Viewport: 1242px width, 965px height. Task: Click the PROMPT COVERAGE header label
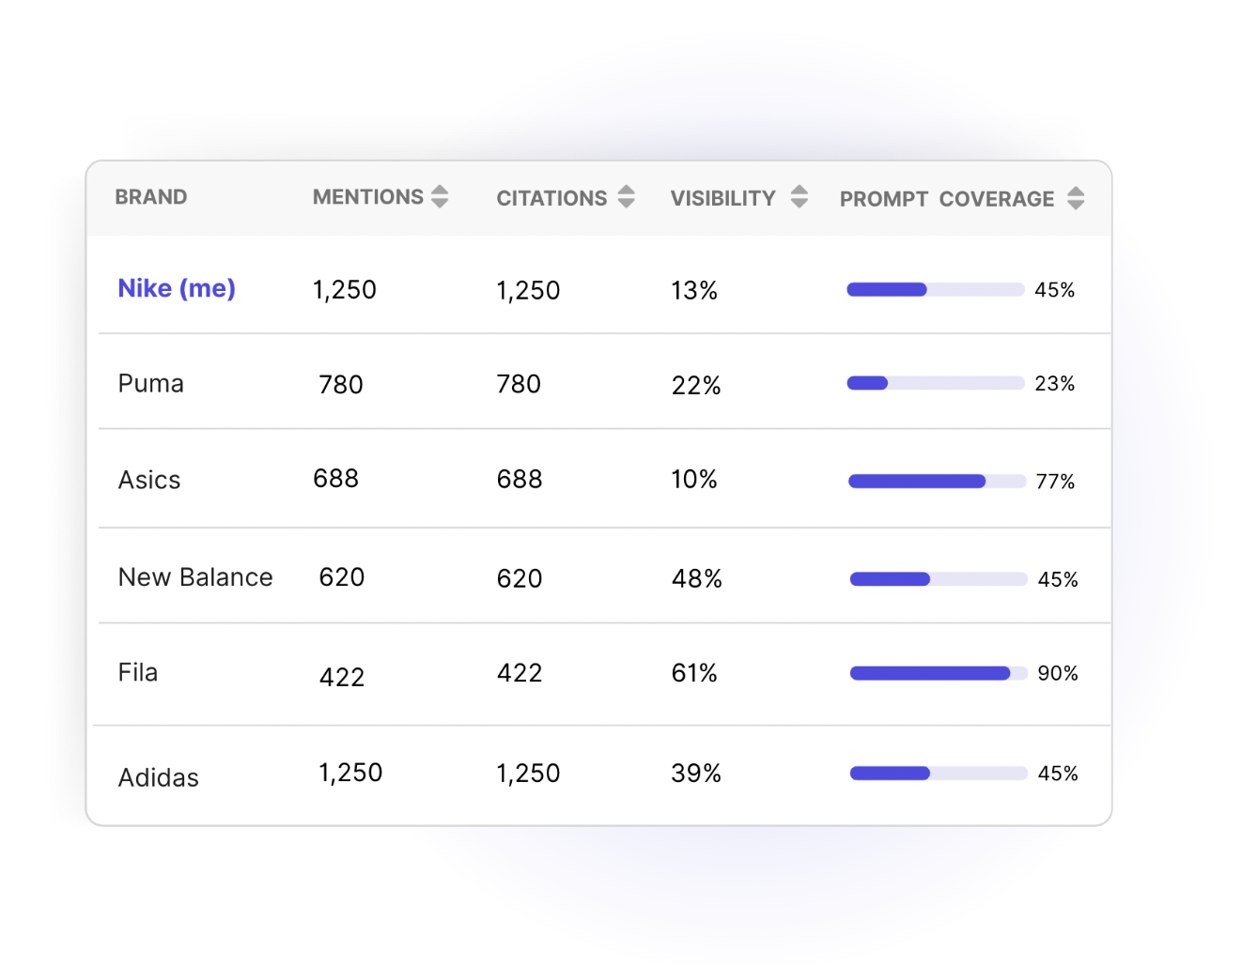pos(947,199)
